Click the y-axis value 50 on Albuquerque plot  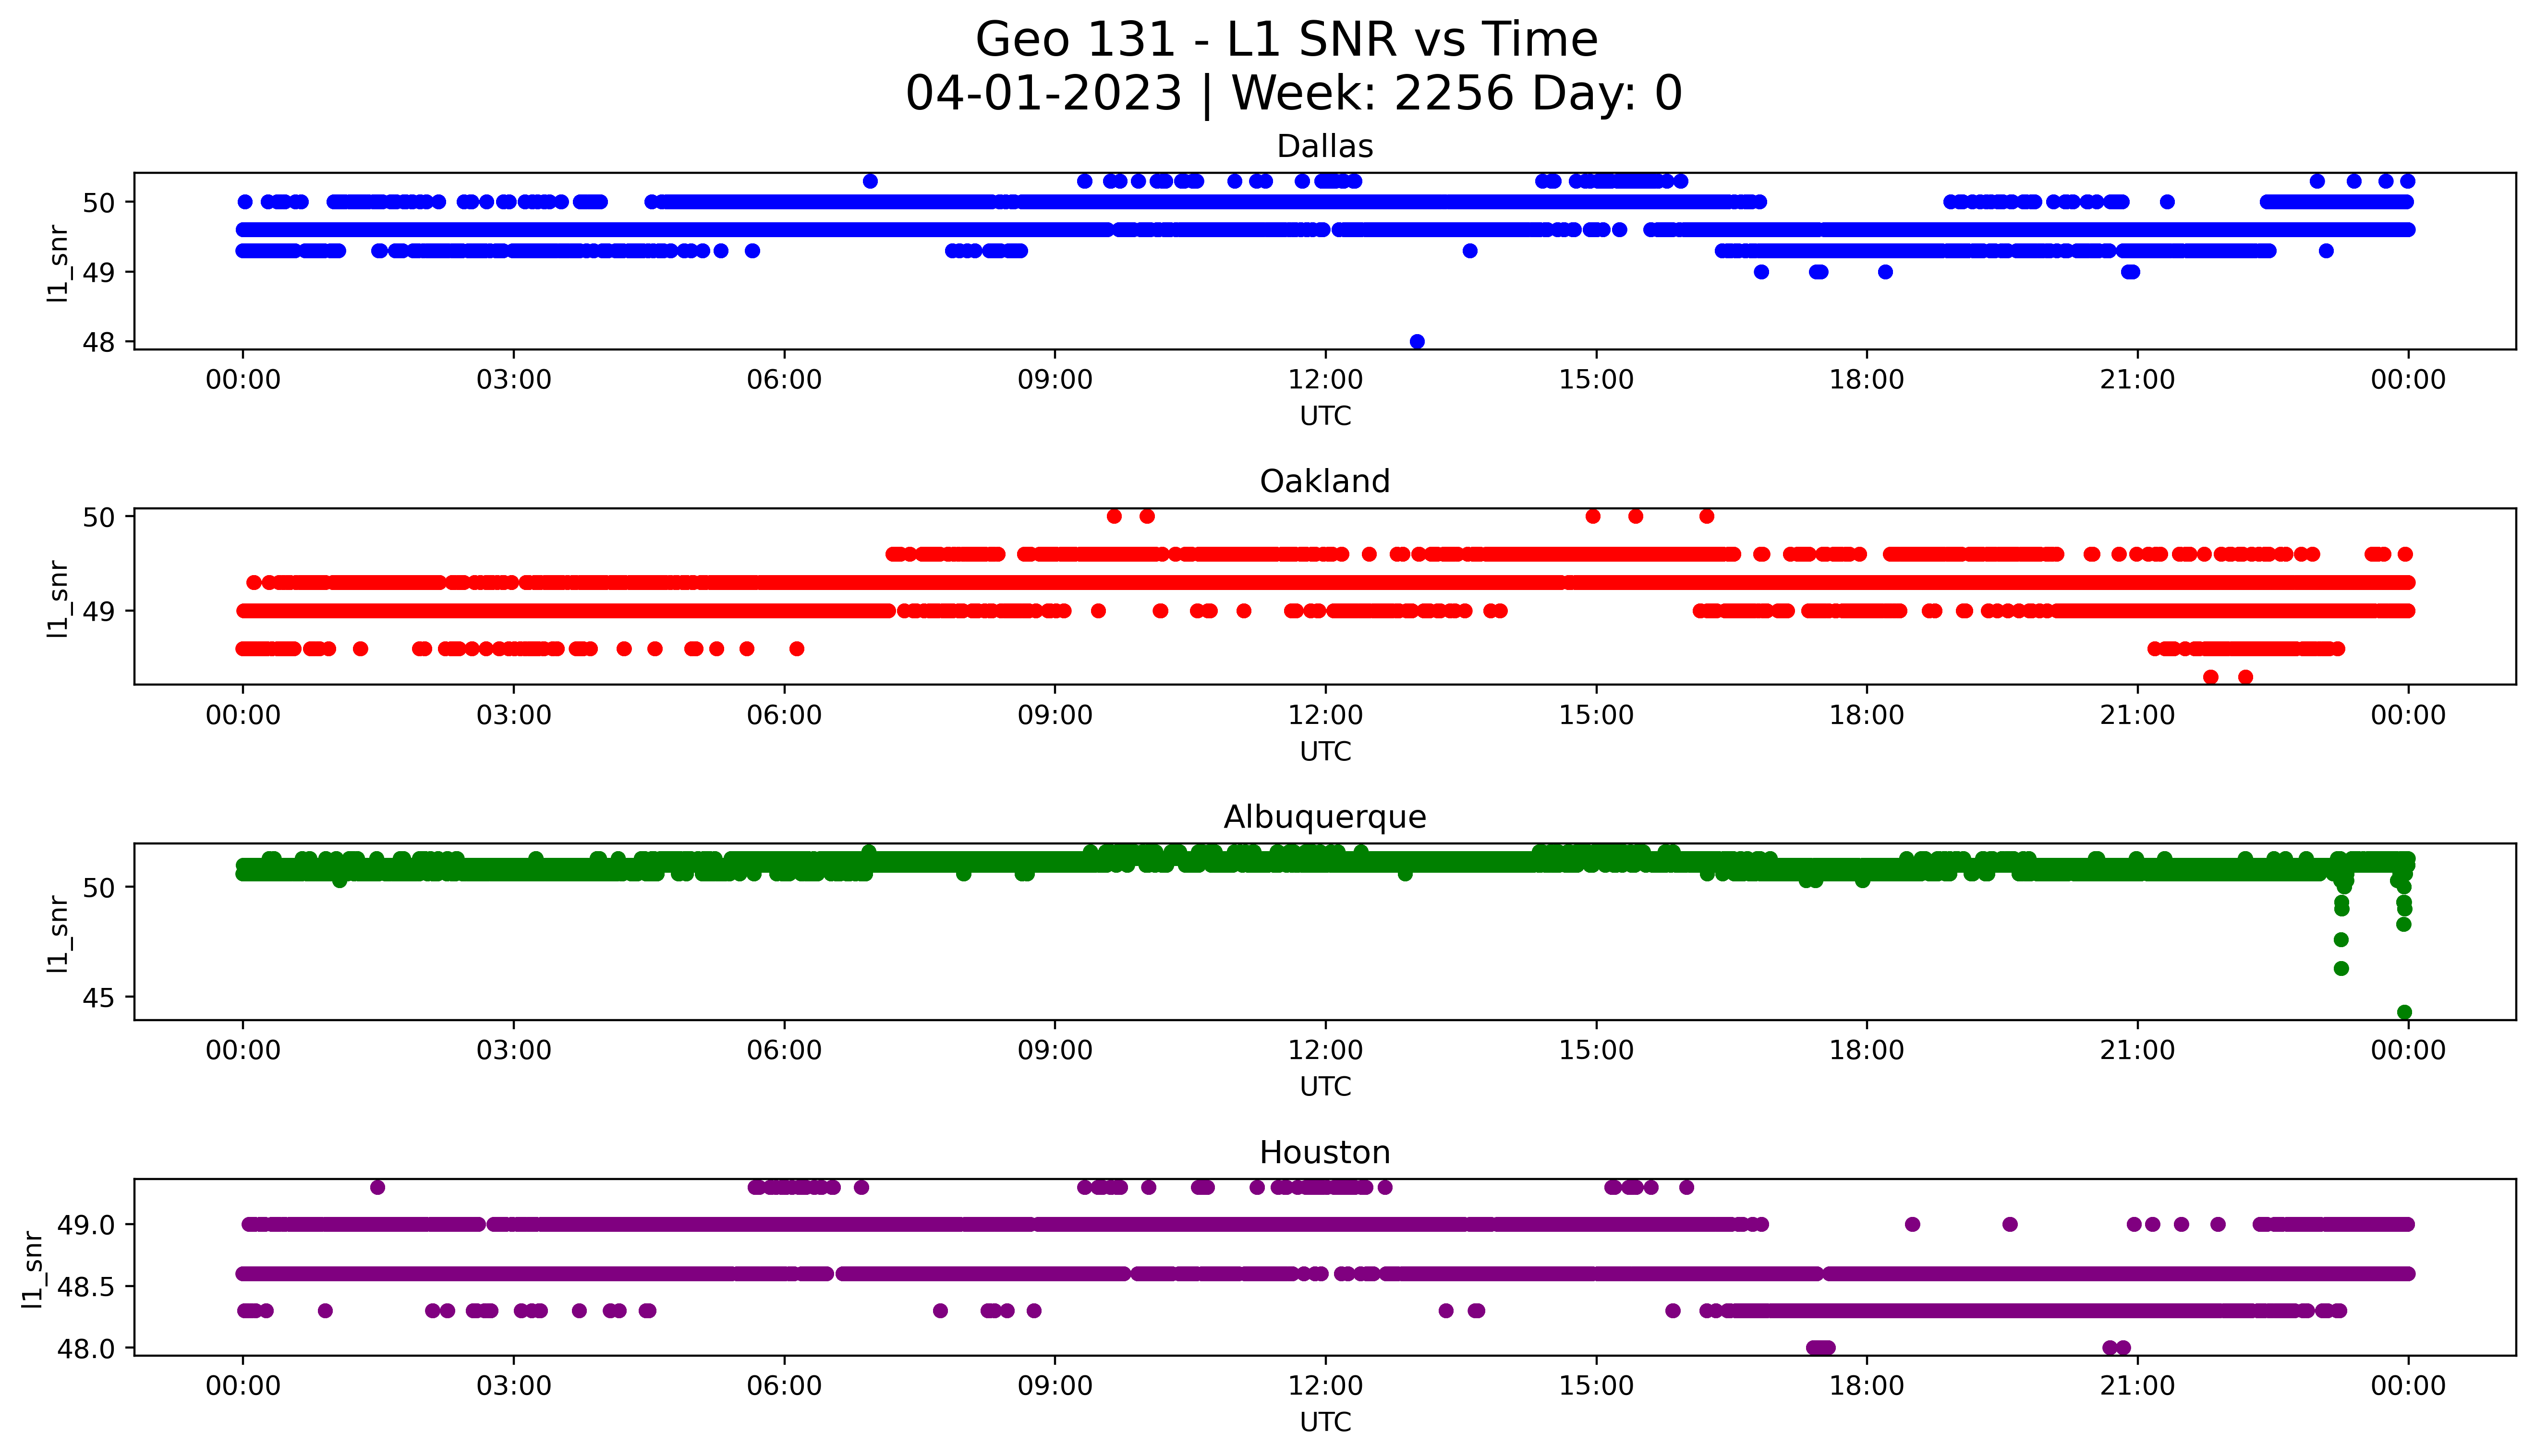[x=100, y=888]
